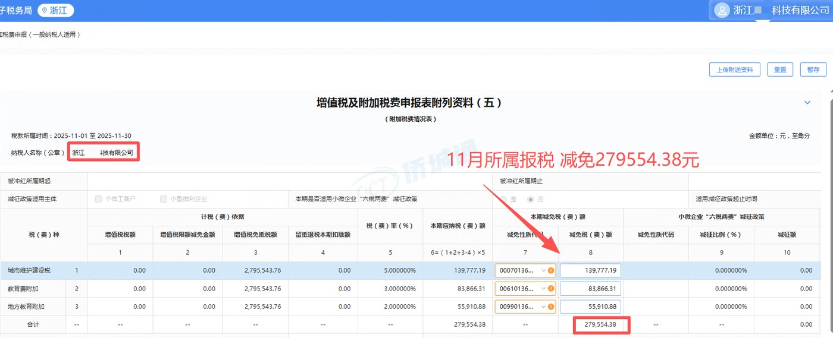Click the 金额单位：元，至角分 label
This screenshot has height=338, width=833.
[779, 136]
